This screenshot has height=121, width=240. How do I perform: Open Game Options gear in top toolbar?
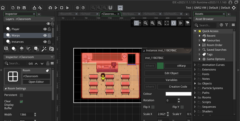(77, 8)
